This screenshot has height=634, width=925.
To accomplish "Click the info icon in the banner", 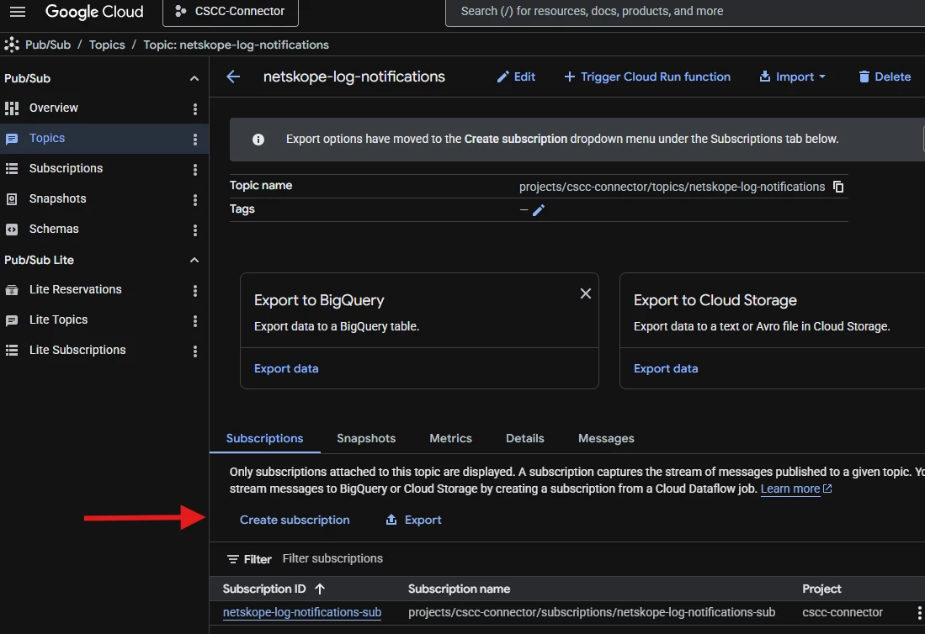I will pos(258,140).
